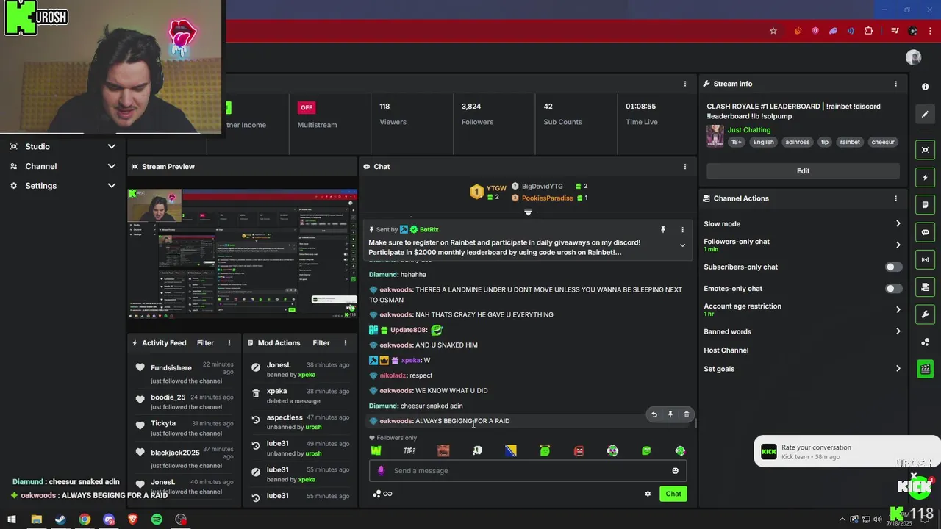The width and height of the screenshot is (941, 529).
Task: Collapse the pinned BotRix message with the chevron
Action: pos(682,245)
